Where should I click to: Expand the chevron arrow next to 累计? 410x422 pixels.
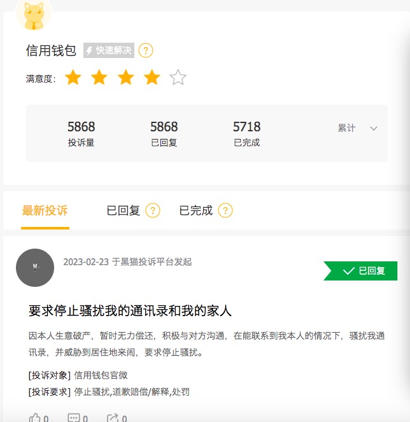[374, 128]
